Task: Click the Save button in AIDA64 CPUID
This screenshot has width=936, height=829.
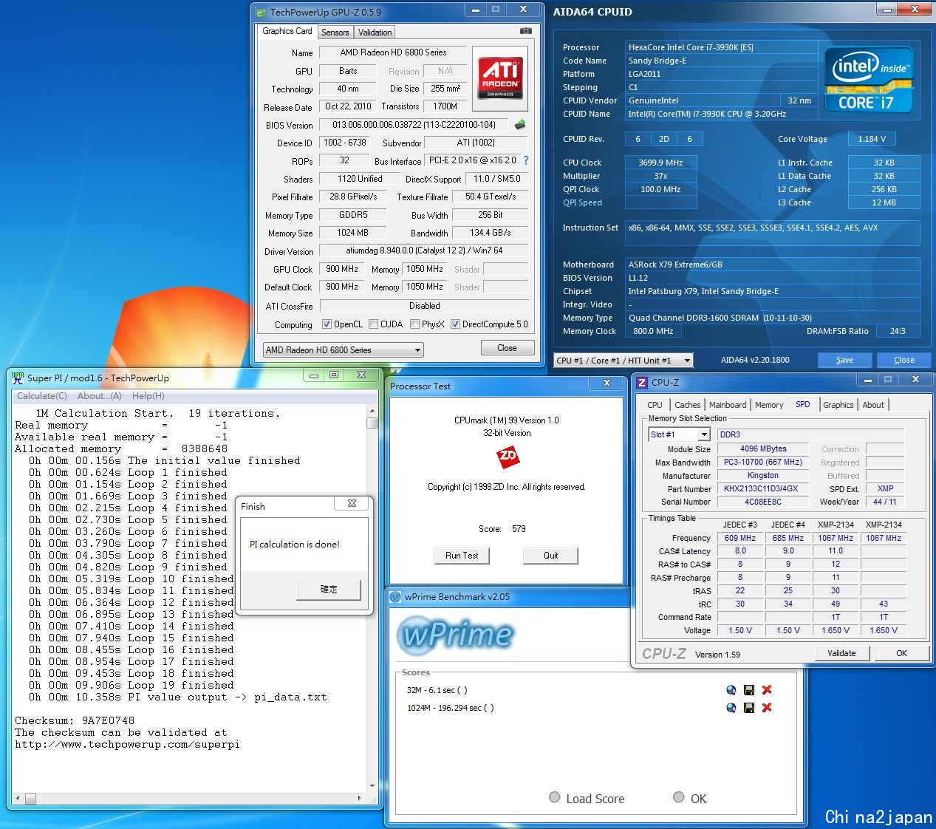Action: tap(844, 361)
